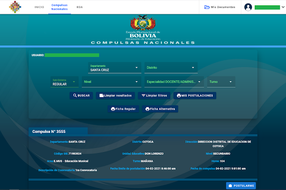Click magnifier icon on BUSCAR button
This screenshot has height=190, width=286.
pos(75,95)
